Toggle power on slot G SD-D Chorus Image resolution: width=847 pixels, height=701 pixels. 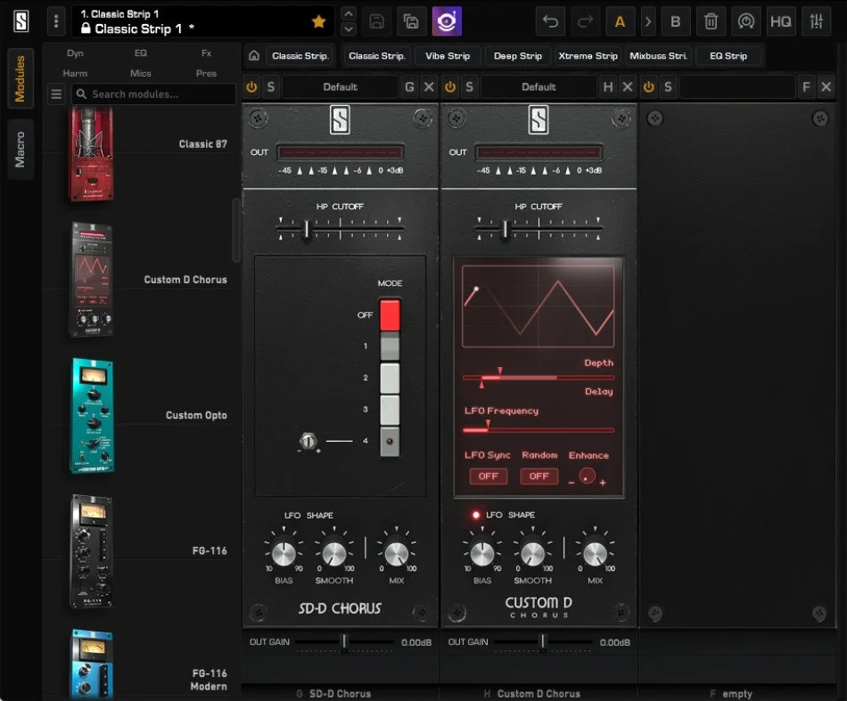pos(251,87)
